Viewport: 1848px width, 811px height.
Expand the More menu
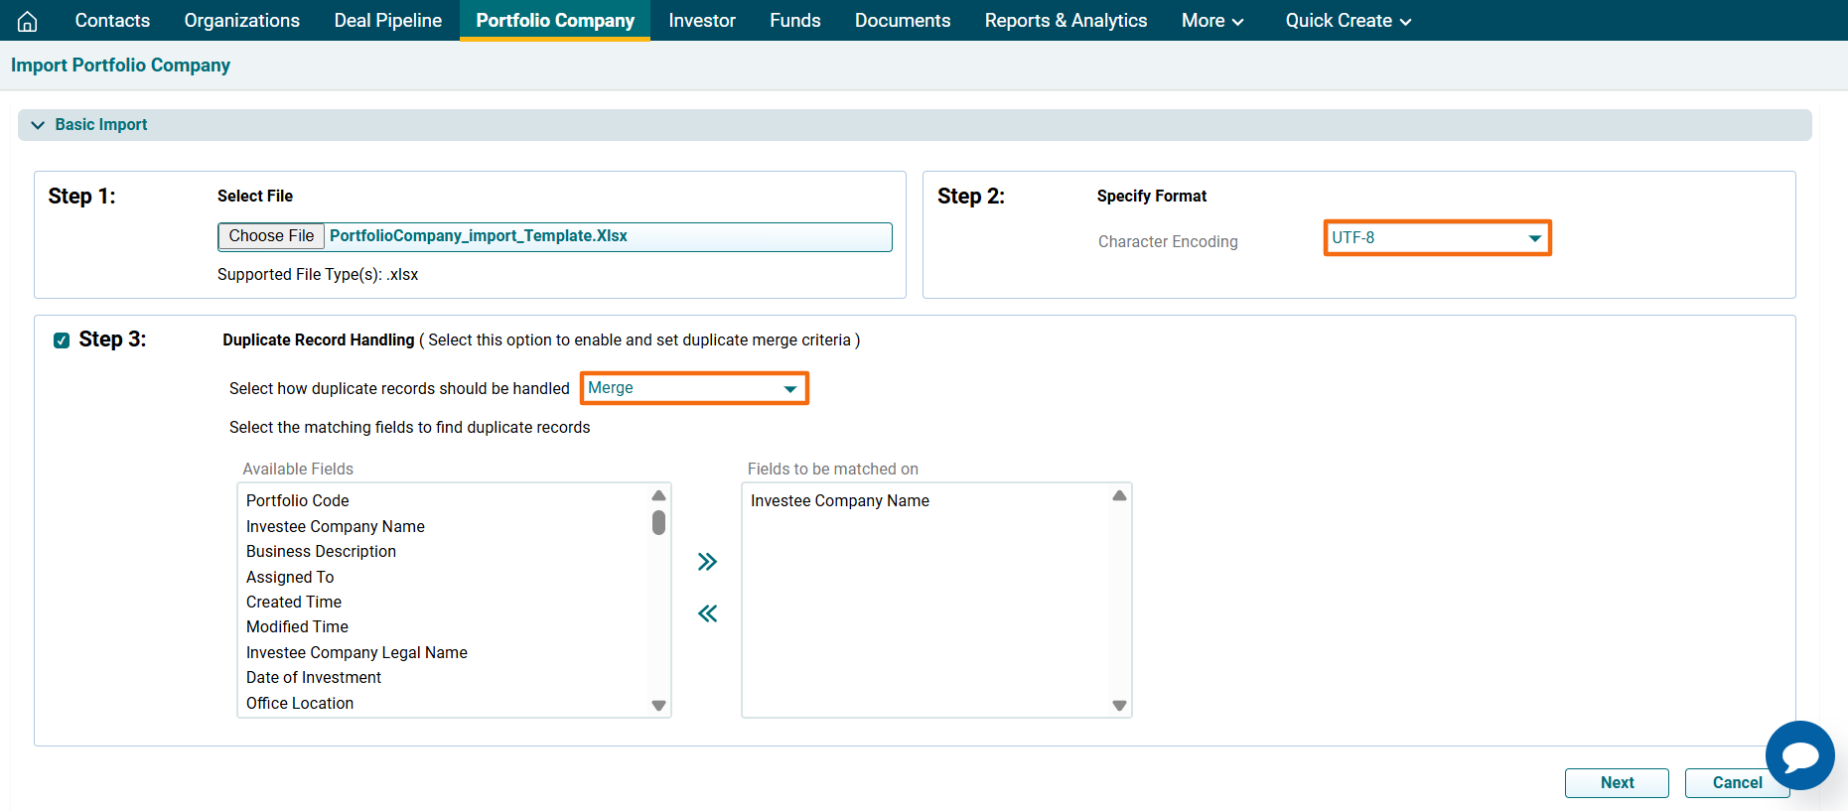coord(1211,21)
